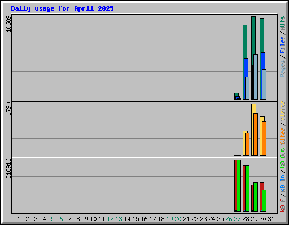289x225 pixels.
Task: Select day 15 on the x-axis
Action: (135, 219)
